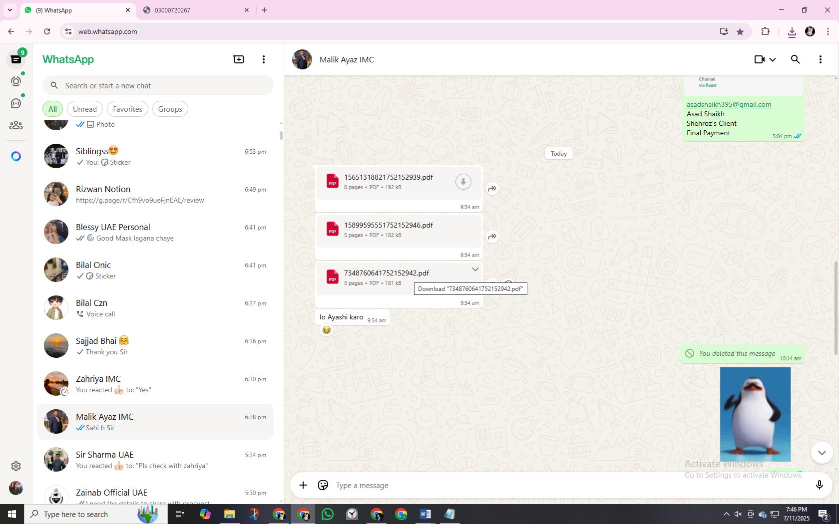Open the browser Extensions puzzle icon
This screenshot has height=524, width=839.
coord(765,31)
